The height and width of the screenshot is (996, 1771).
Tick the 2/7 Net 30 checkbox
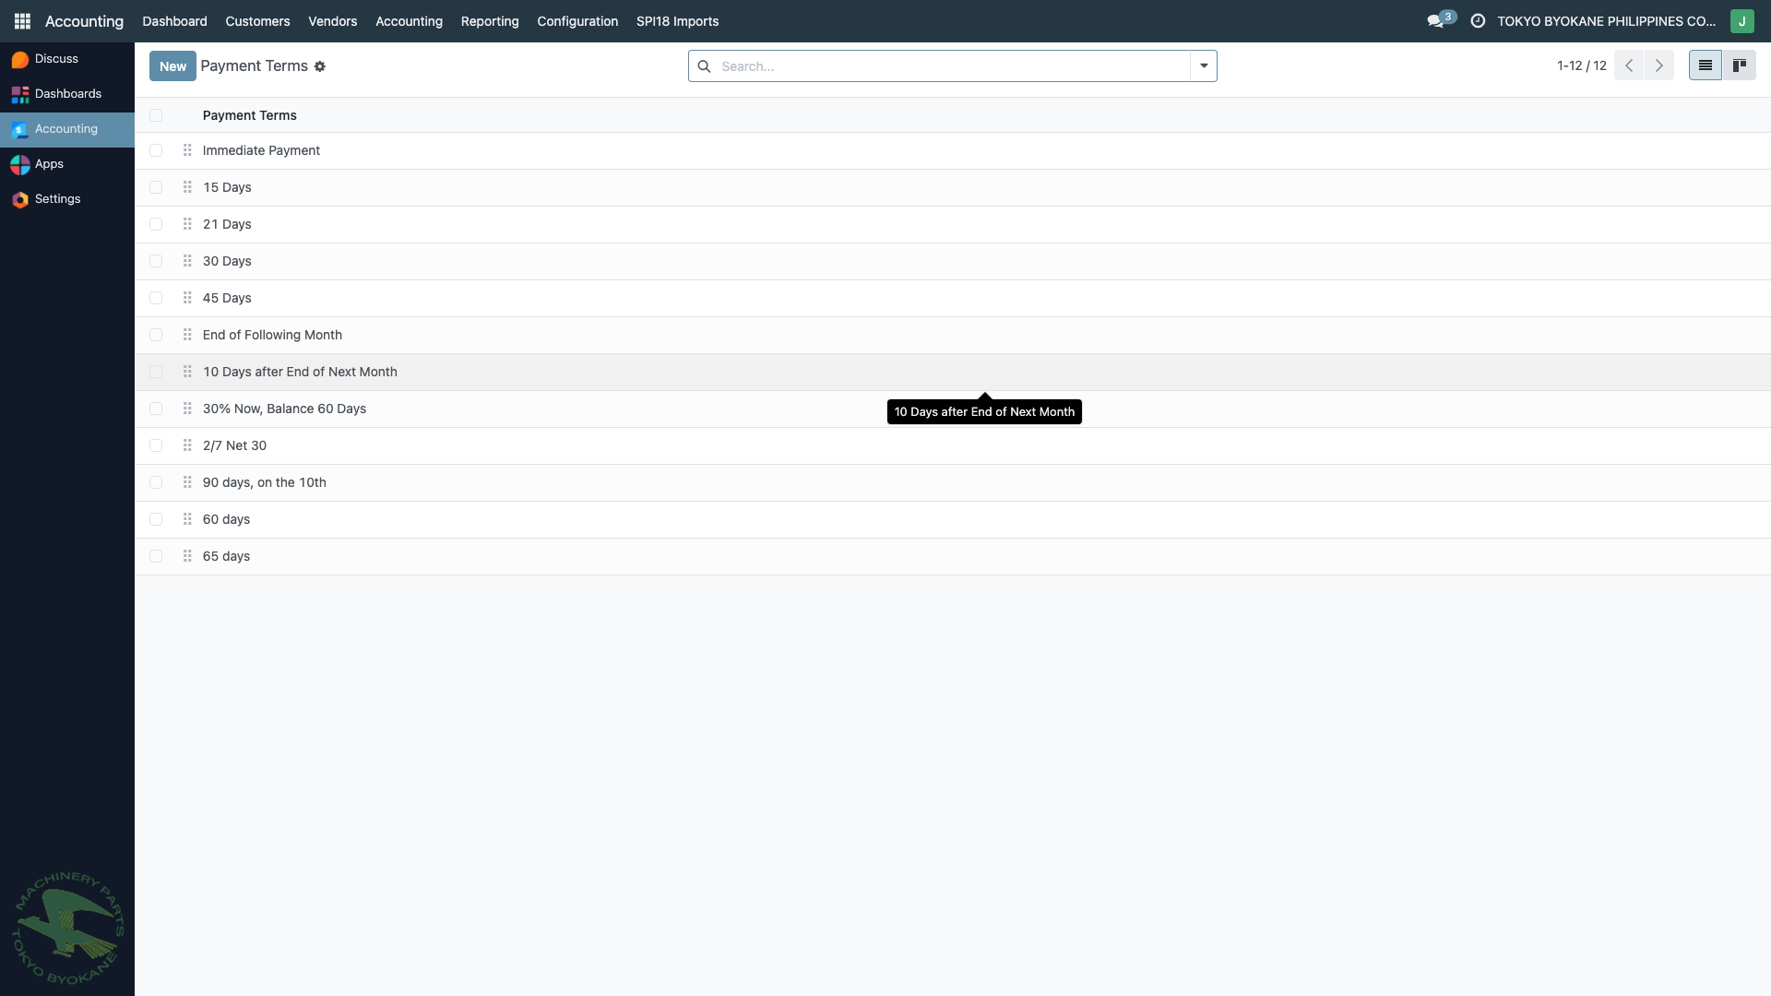click(156, 445)
